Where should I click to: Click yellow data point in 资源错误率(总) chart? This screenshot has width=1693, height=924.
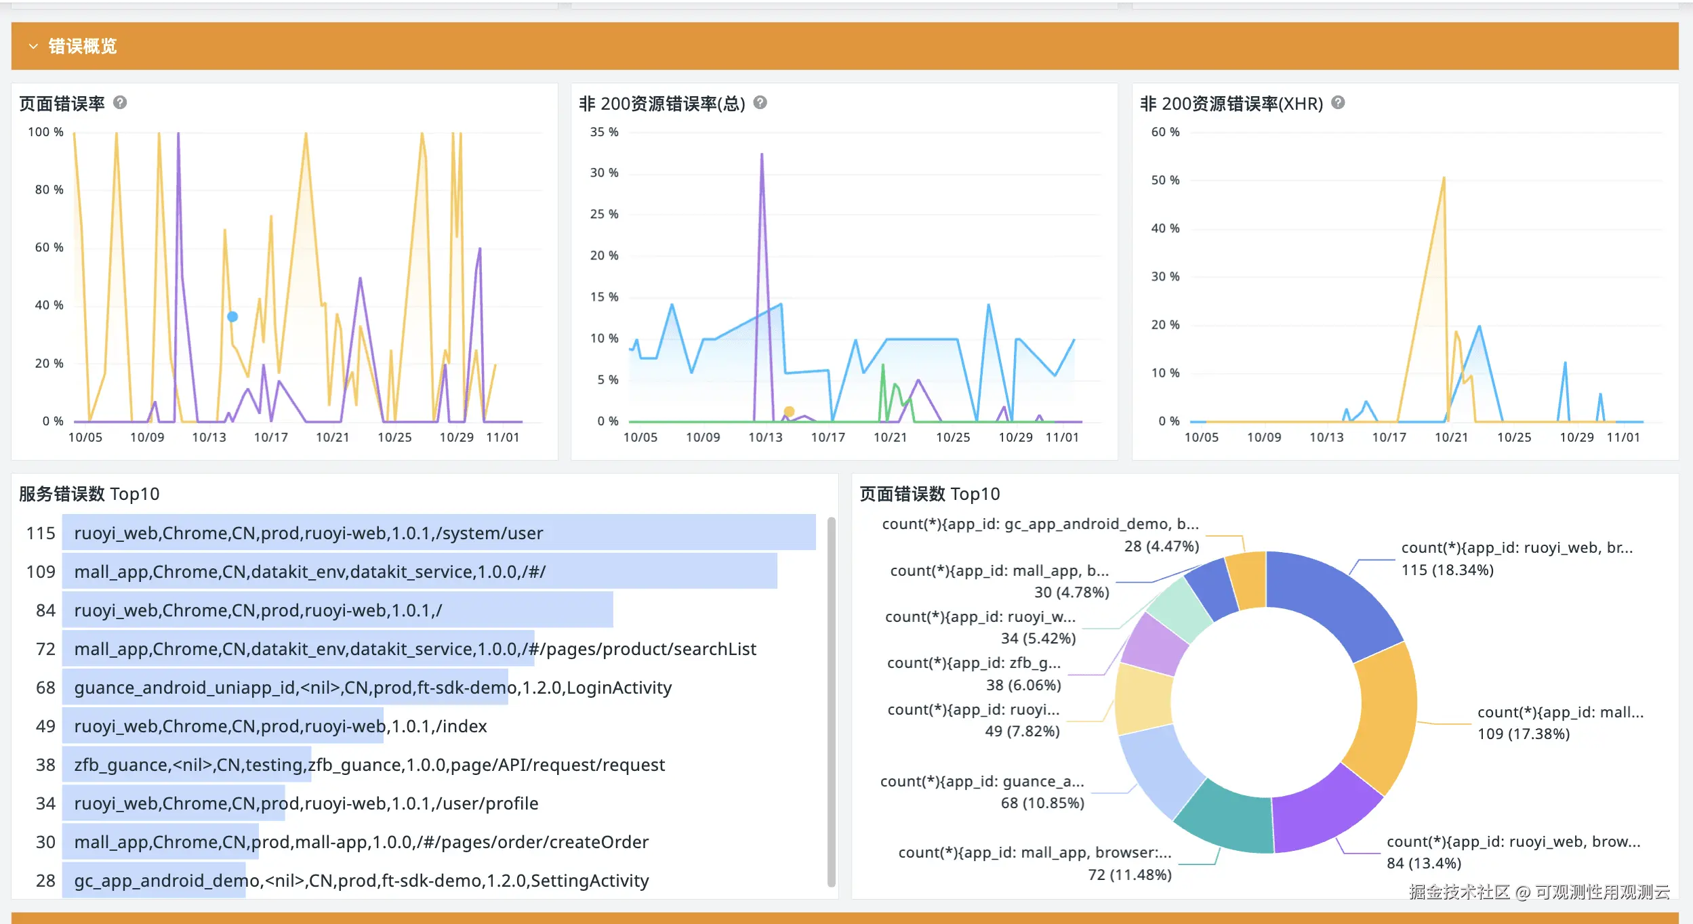pyautogui.click(x=789, y=411)
